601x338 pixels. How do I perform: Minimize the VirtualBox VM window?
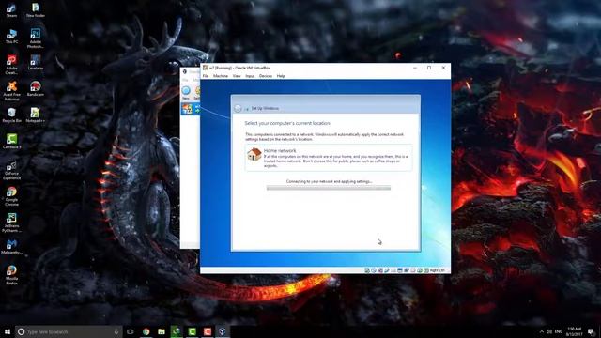(415, 68)
